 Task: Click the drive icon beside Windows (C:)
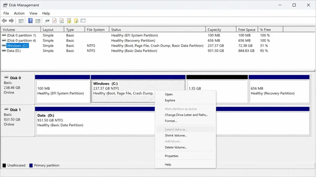pos(4,45)
